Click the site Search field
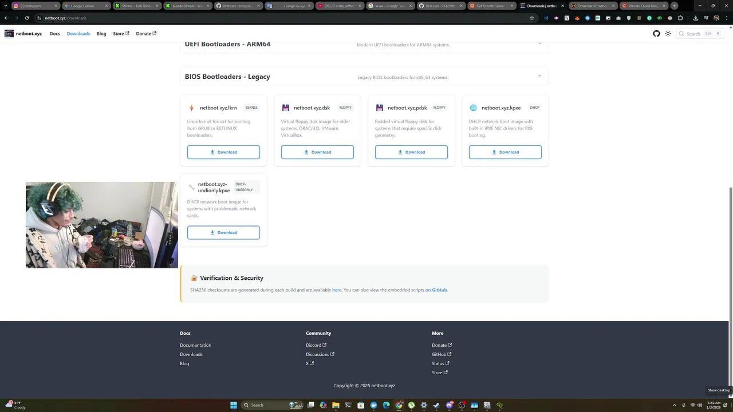The height and width of the screenshot is (412, 733). point(700,34)
